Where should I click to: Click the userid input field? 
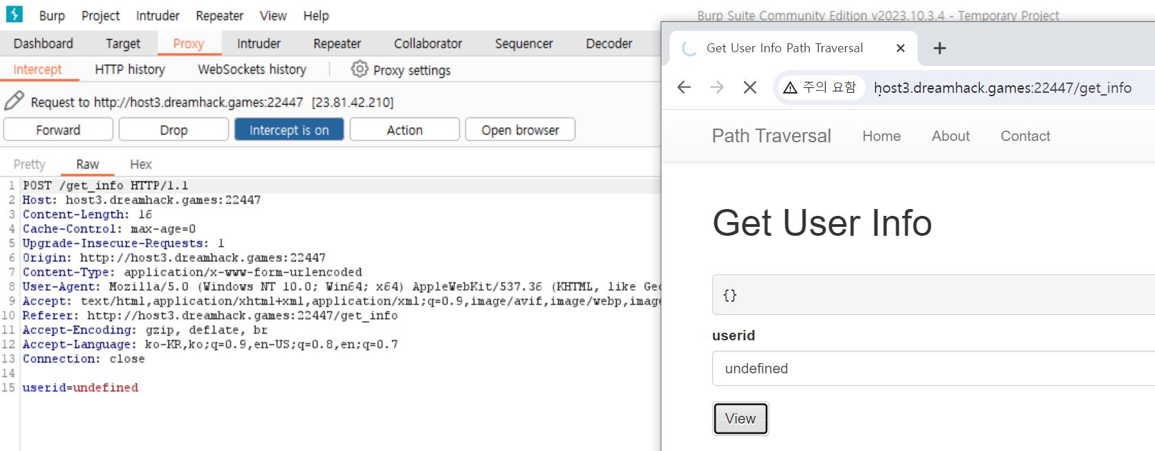click(x=934, y=368)
